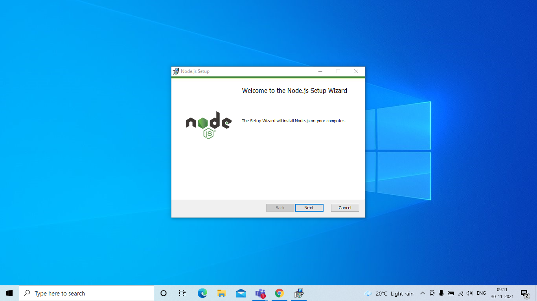Open the volume control in the tray
Screen dimensions: 537x301
pos(469,294)
